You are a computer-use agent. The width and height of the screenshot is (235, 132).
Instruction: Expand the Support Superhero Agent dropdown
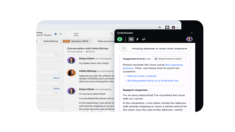170,59
